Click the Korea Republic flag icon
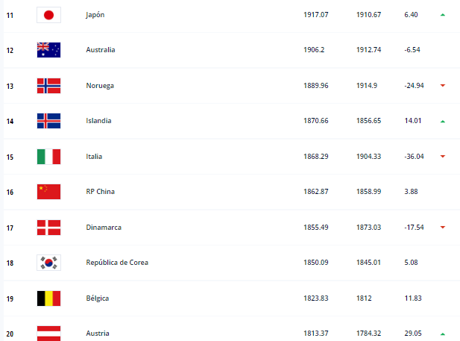This screenshot has width=460, height=341. click(48, 263)
